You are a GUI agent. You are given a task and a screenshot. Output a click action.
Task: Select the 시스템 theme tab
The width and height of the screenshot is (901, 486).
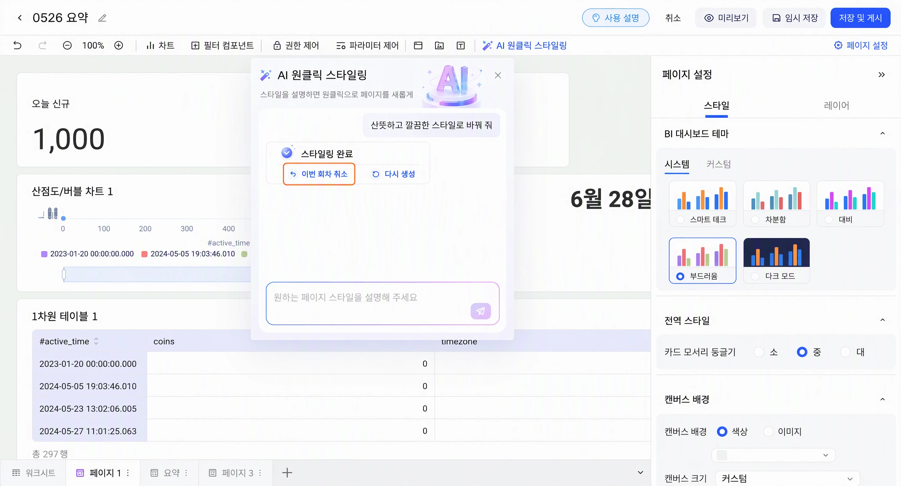click(677, 164)
